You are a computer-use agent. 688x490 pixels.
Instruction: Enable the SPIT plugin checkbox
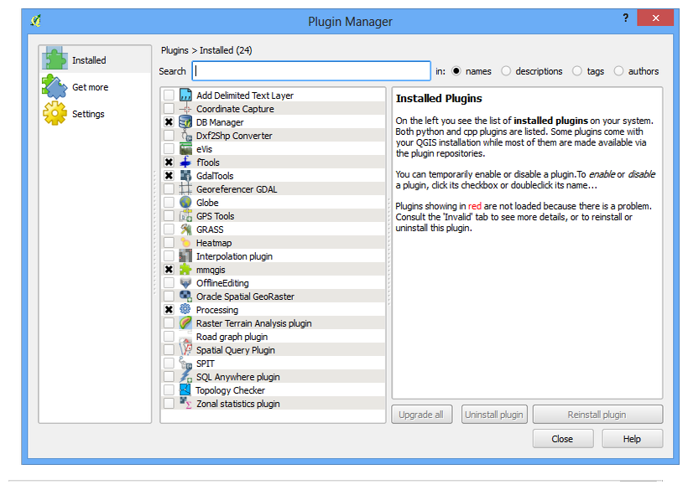pos(169,364)
